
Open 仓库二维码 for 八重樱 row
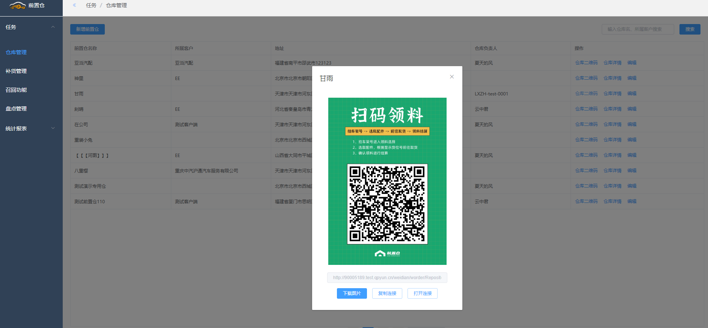coord(586,171)
